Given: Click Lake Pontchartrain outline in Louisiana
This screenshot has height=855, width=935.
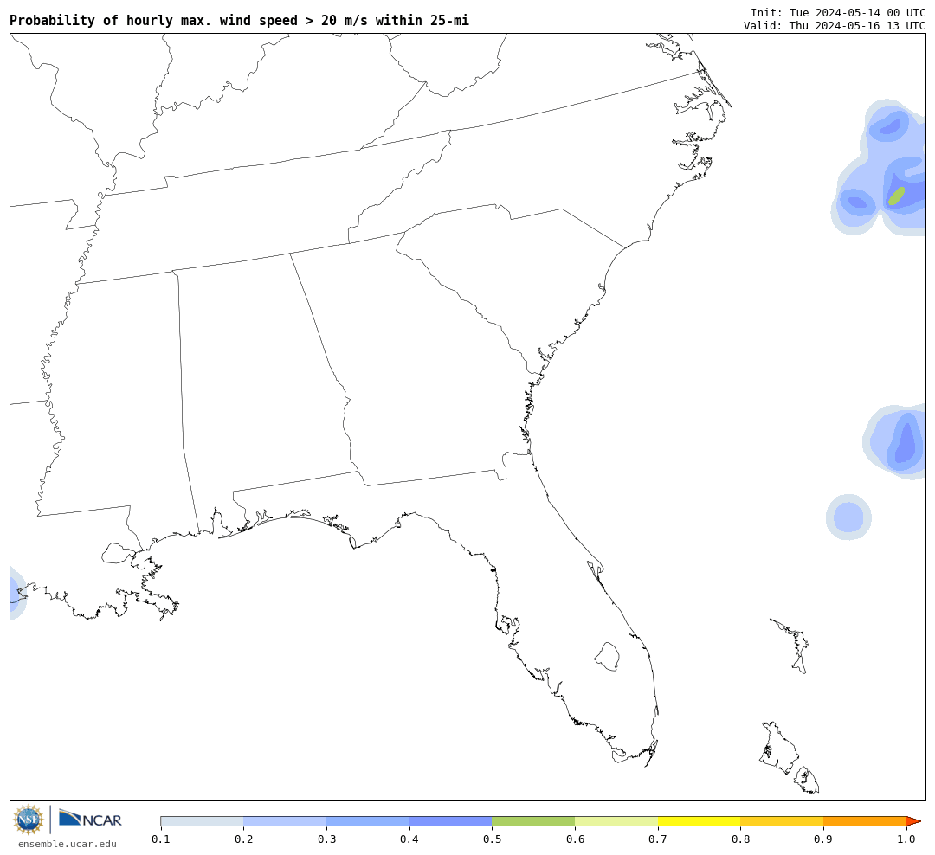Looking at the screenshot, I should click(118, 553).
